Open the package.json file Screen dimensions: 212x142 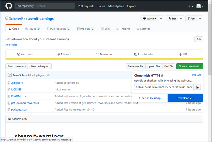pyautogui.click(x=19, y=110)
